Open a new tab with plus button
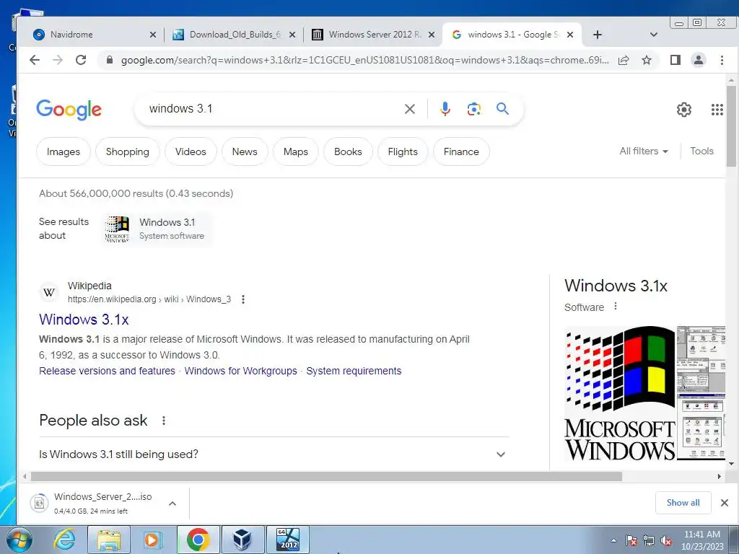Screen dimensions: 739x554 coord(597,35)
